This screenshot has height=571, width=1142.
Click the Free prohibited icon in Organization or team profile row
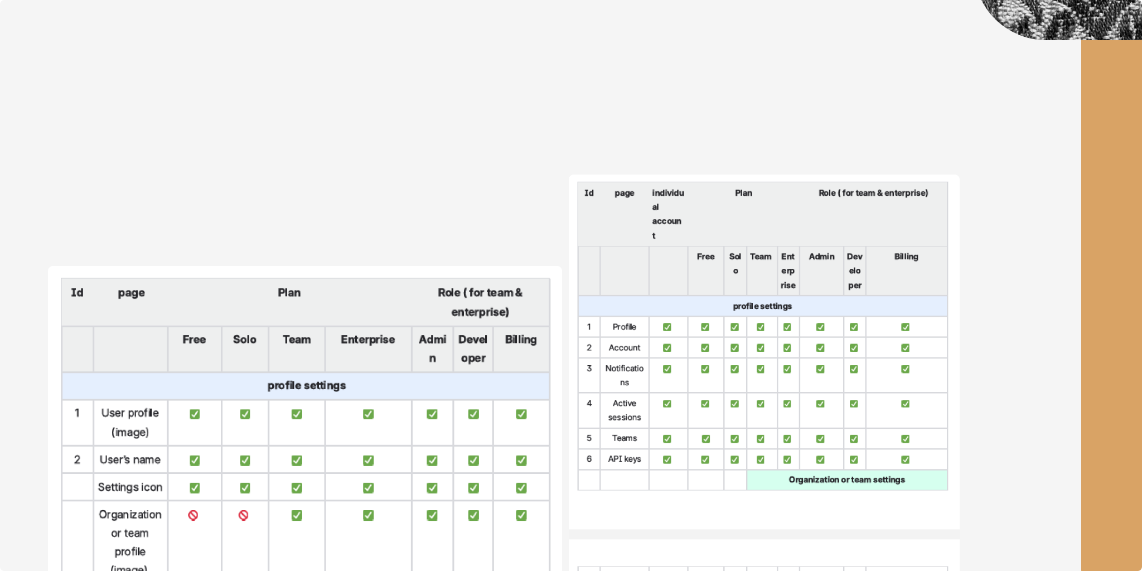[x=193, y=515]
